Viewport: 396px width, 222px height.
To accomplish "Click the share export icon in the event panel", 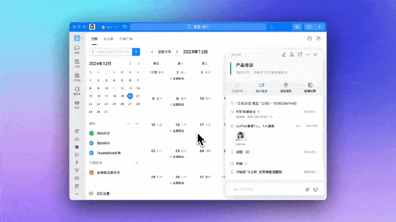I will pos(300,54).
